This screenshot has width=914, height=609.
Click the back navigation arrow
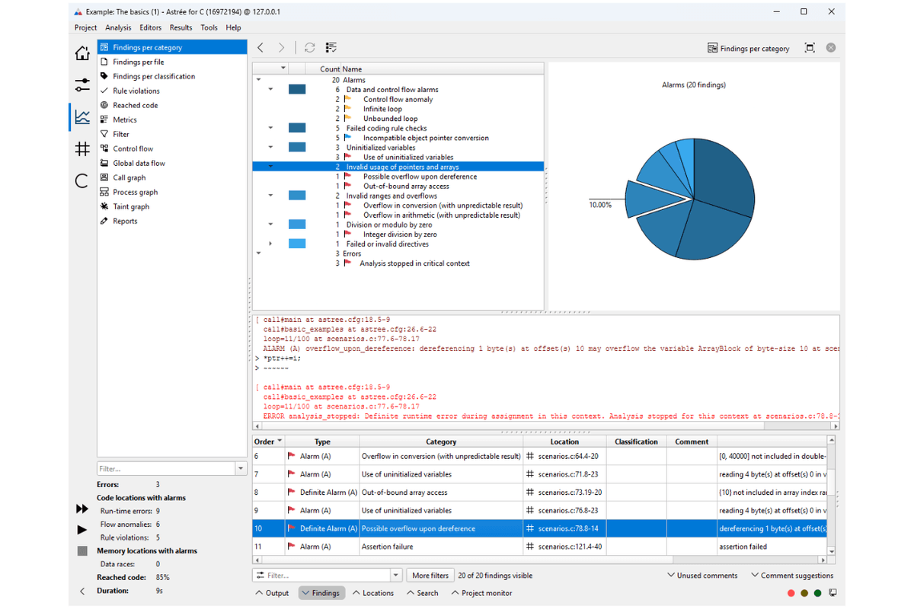tap(260, 48)
